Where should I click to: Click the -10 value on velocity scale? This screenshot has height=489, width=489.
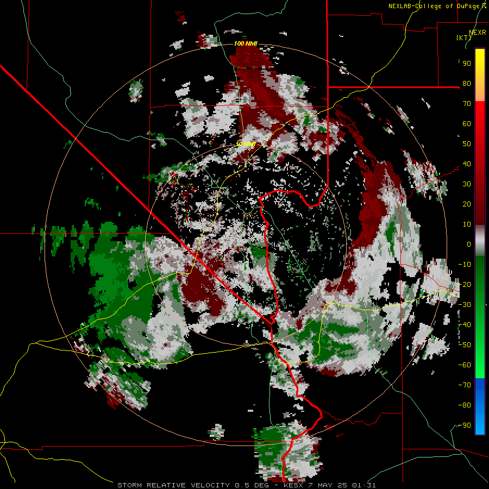[465, 265]
